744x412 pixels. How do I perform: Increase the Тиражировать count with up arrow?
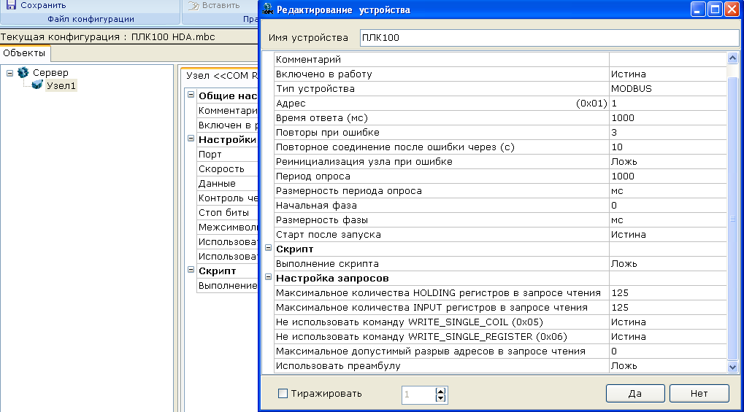(x=440, y=391)
